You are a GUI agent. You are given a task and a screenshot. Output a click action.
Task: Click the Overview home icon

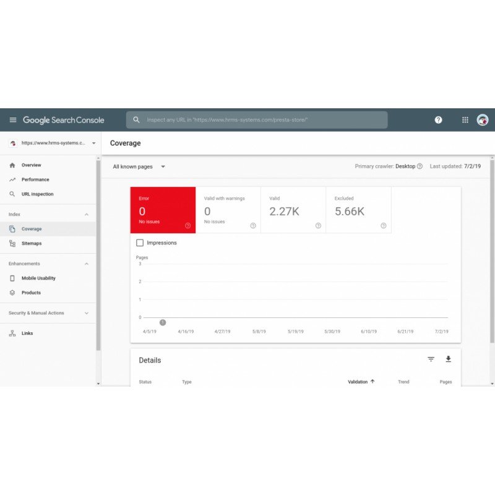(12, 165)
